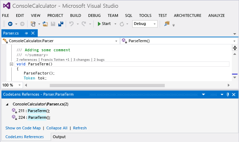Click the toolbar overflow options icon
Viewport: 239px width, 142px height.
[174, 25]
